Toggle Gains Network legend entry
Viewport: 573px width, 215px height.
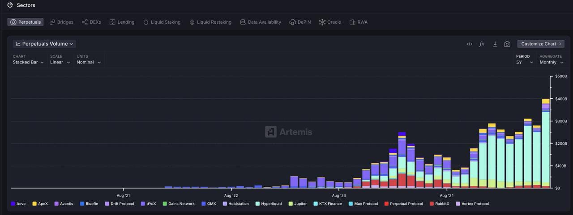(179, 204)
